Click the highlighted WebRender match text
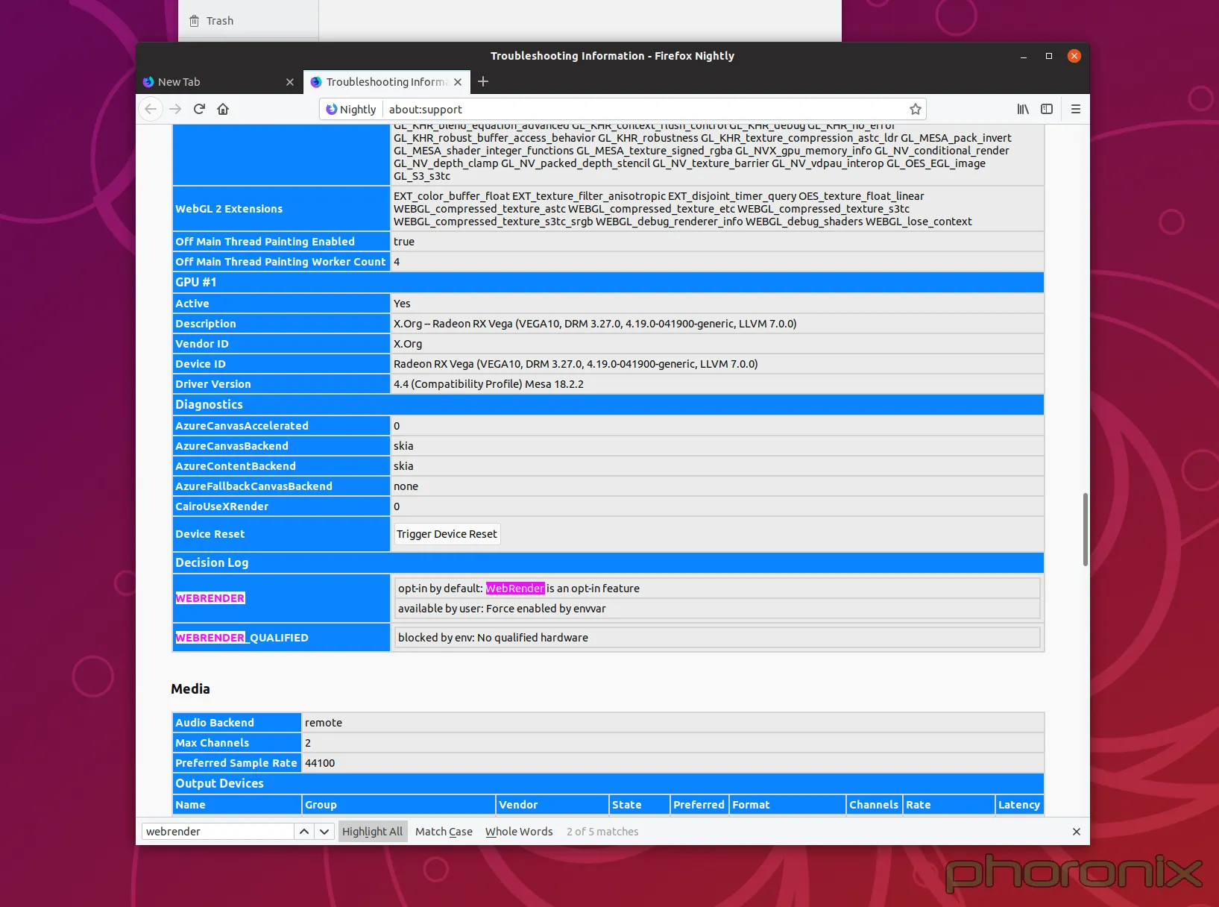This screenshot has width=1219, height=907. point(515,589)
